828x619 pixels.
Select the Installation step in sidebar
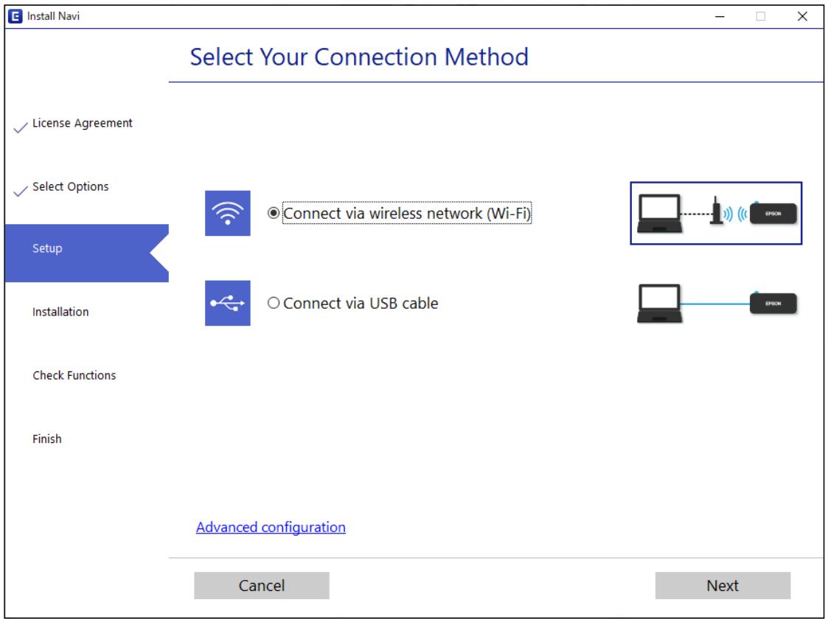tap(60, 312)
